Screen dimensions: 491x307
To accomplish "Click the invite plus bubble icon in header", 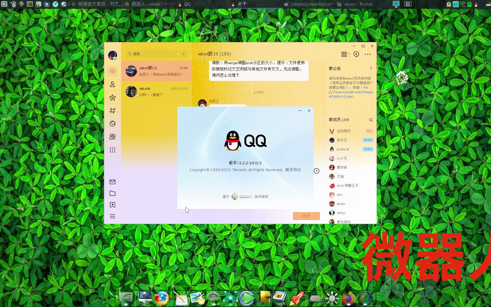I will [356, 54].
